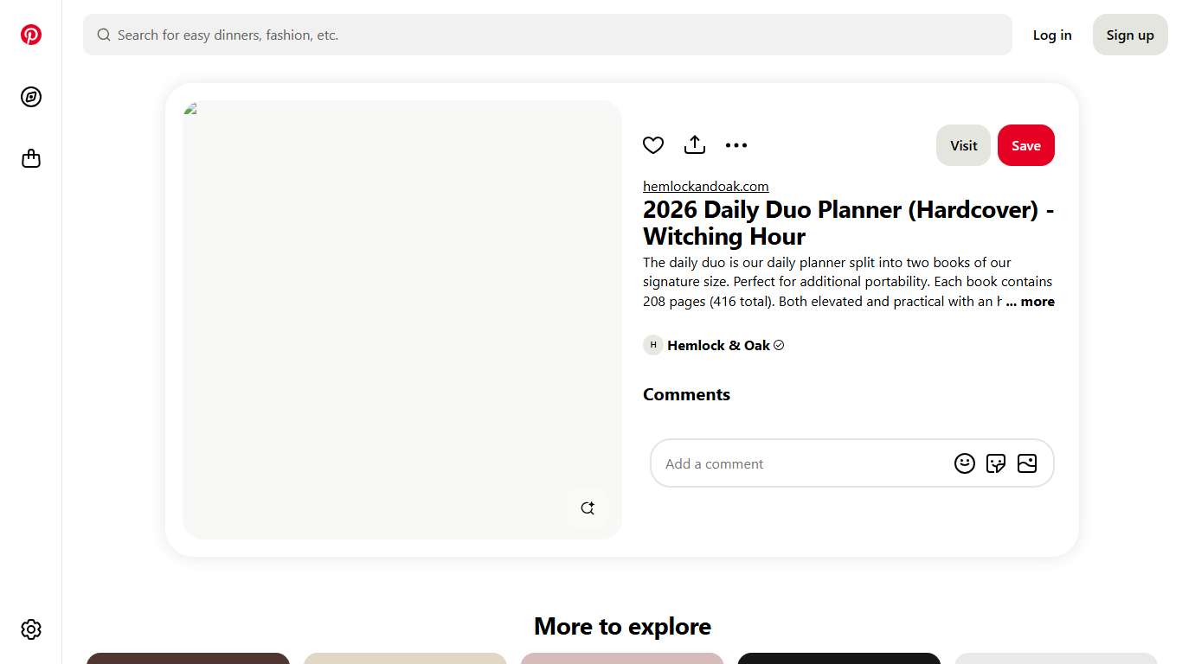Add an emoji using the smiley icon
Viewport: 1182px width, 664px height.
(x=965, y=463)
